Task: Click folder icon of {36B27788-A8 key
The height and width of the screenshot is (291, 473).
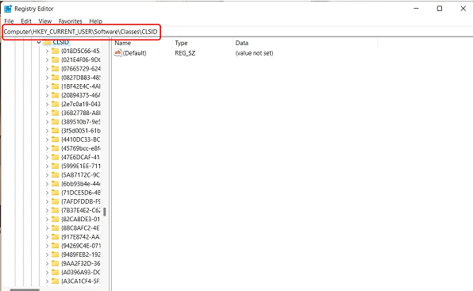Action: pos(56,113)
